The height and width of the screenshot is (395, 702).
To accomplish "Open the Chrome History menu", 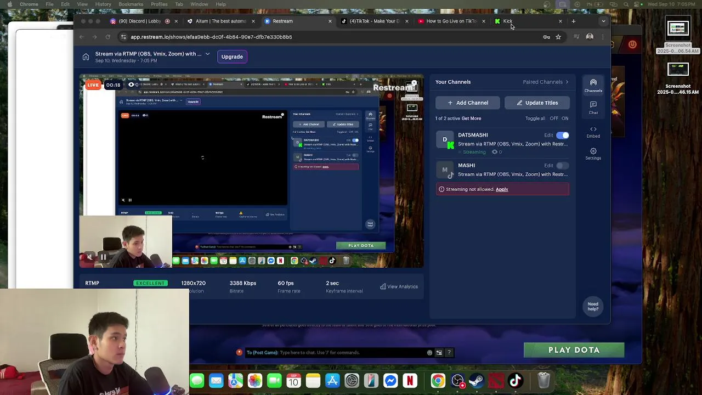I will point(103,4).
